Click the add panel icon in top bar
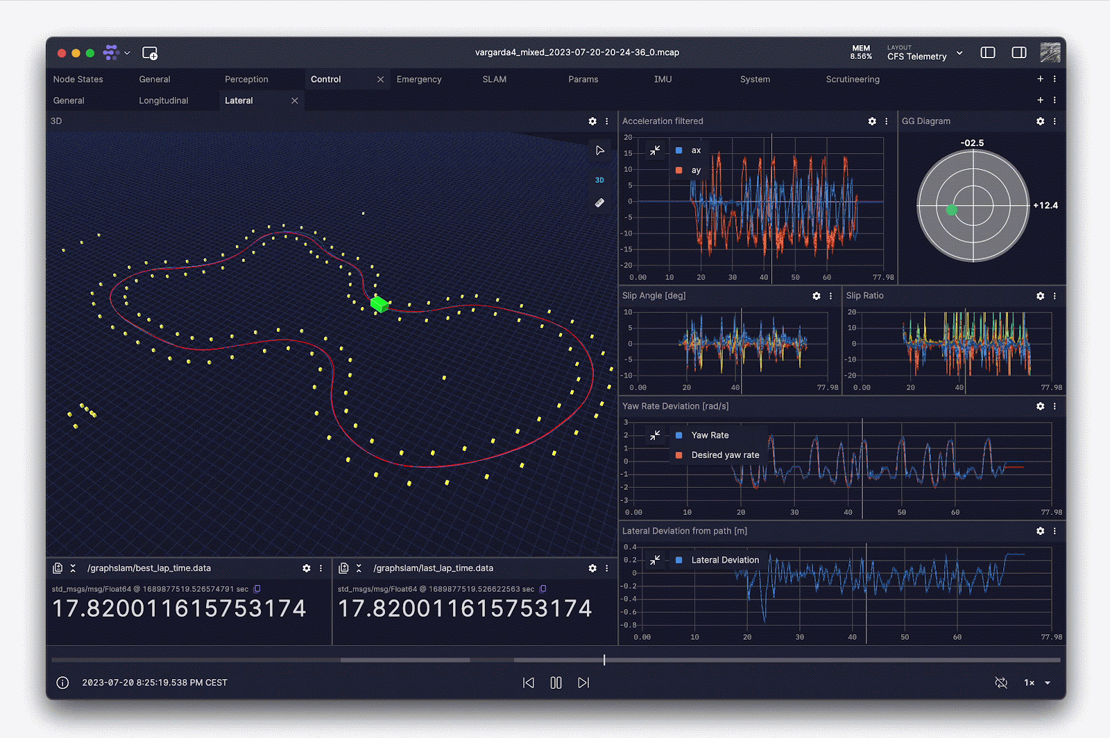Screen dimensions: 1110x738 [x=150, y=53]
